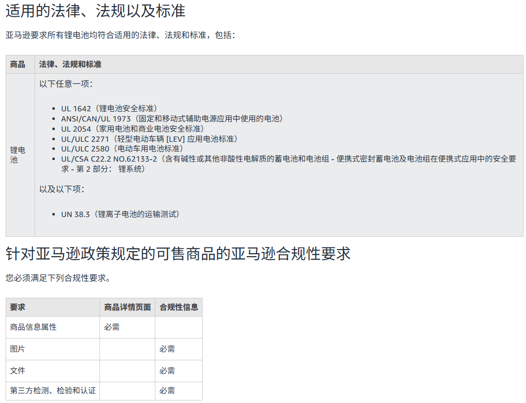Screen dimensions: 526x403
Task: Select the UN 38.3 list item
Action: 120,214
